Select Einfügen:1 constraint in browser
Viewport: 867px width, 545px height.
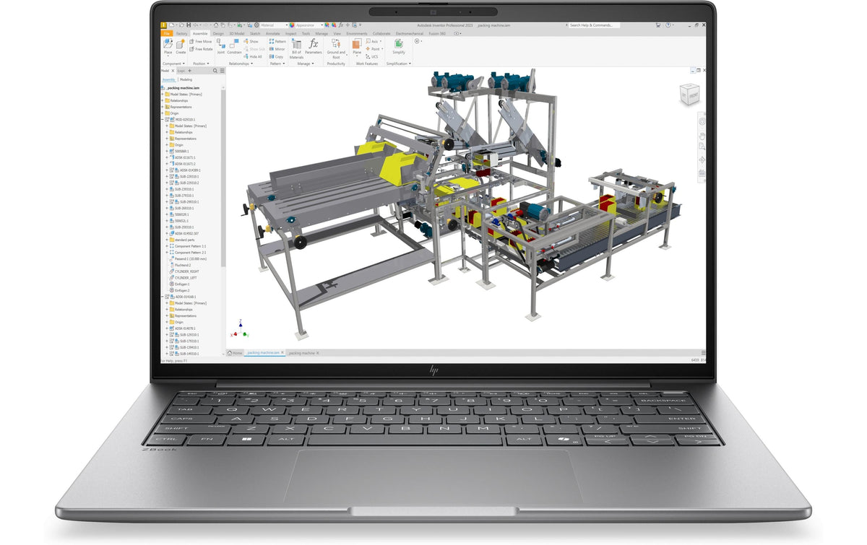click(179, 284)
